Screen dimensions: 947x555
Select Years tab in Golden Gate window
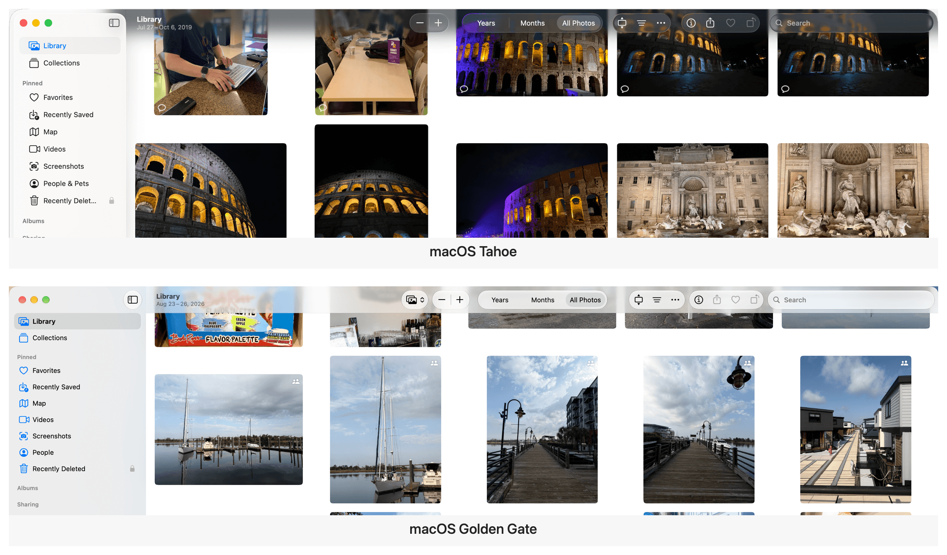(x=500, y=300)
